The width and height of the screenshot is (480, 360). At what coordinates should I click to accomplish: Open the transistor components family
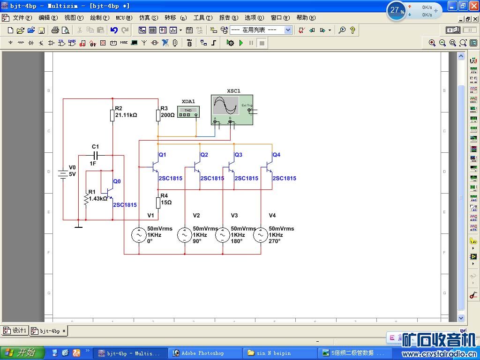tap(41, 43)
